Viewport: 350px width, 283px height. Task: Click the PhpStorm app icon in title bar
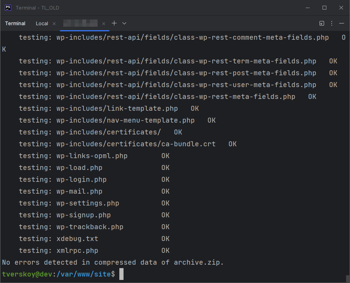8,8
